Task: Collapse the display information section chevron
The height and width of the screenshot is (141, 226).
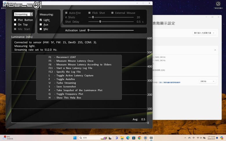Action: click(215, 50)
